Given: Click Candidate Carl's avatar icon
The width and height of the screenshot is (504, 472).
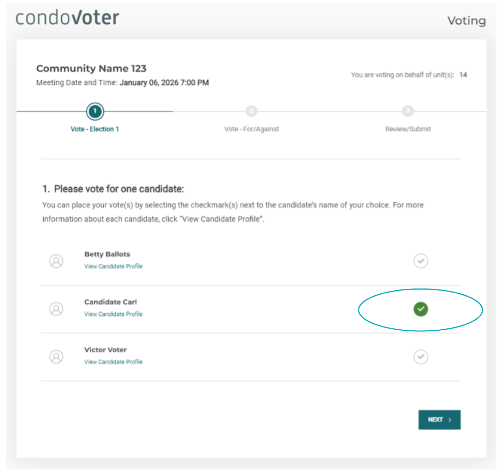Looking at the screenshot, I should click(x=56, y=309).
